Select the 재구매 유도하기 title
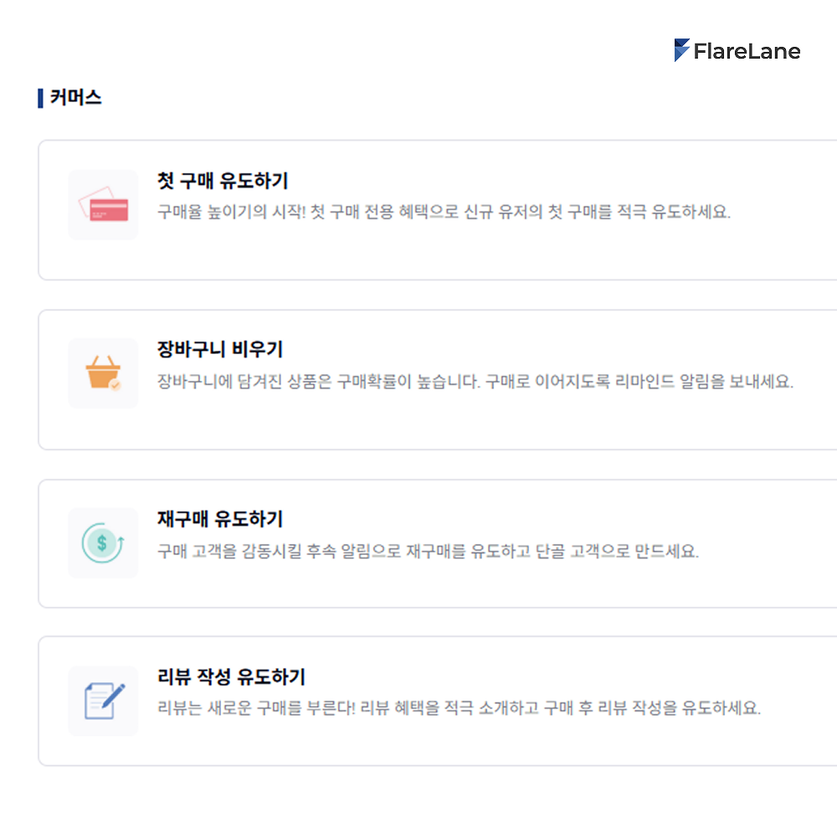This screenshot has height=837, width=837. click(x=220, y=519)
